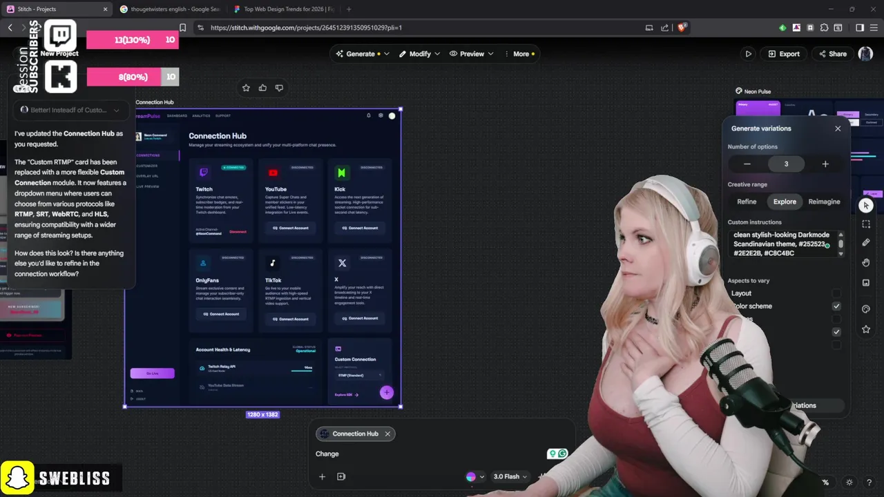
Task: Click the Export button
Action: 784,54
